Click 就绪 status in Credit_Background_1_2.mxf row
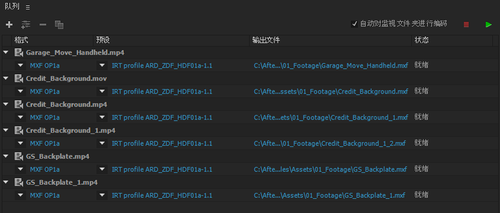500x213 pixels. tap(421, 144)
